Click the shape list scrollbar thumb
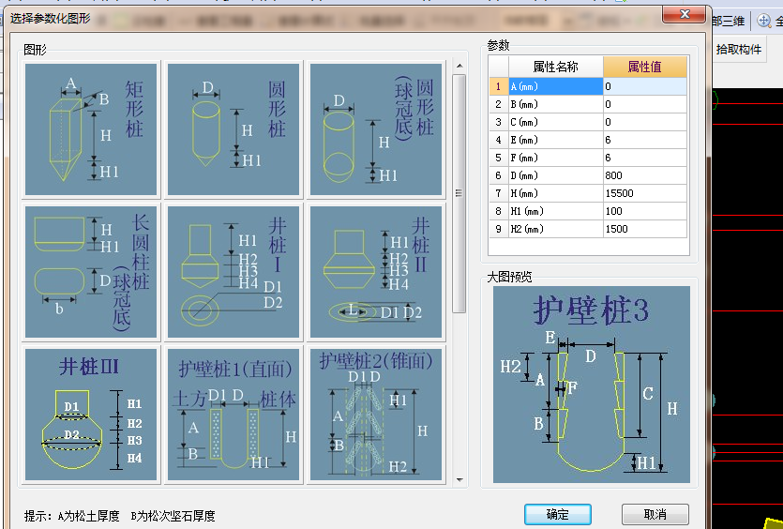This screenshot has height=529, width=783. click(459, 193)
